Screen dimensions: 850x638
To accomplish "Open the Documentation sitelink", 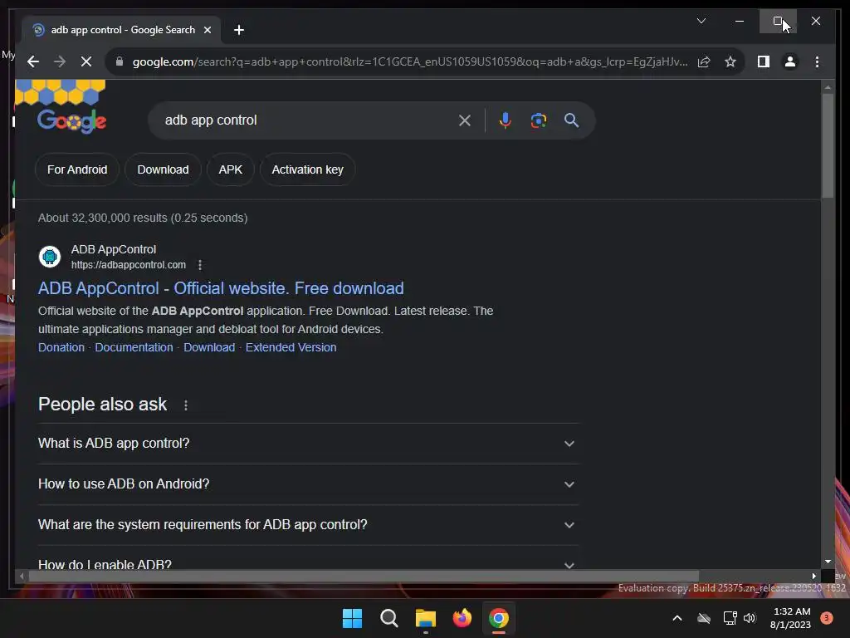I will tap(134, 347).
